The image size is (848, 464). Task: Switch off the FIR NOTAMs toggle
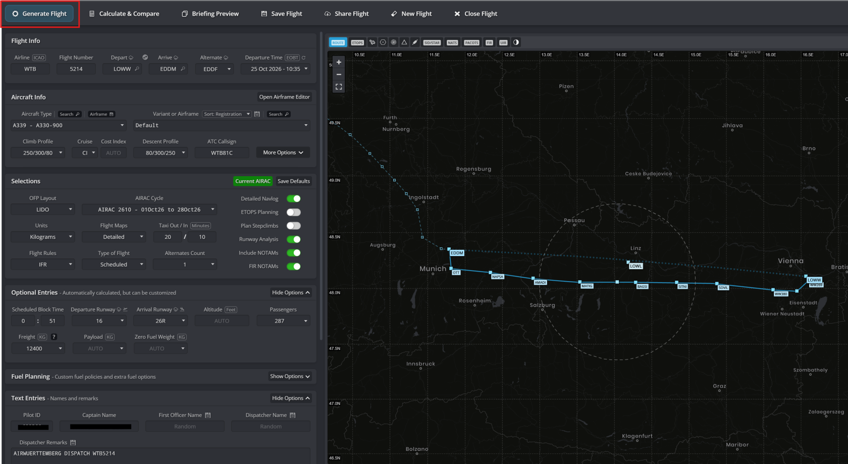294,266
